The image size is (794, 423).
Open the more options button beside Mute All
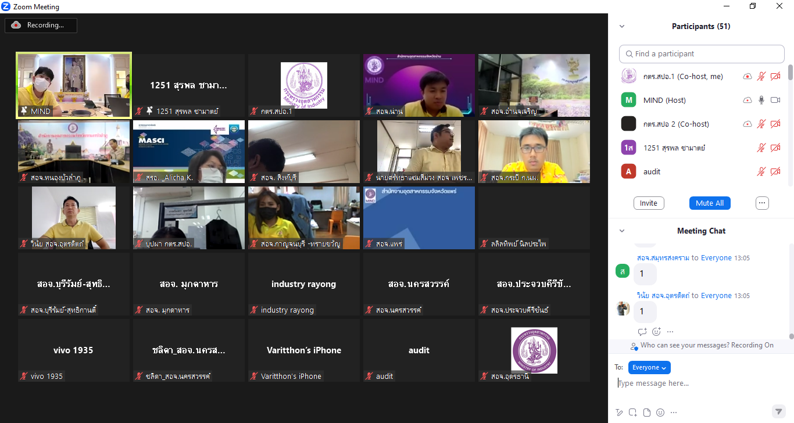(x=763, y=203)
